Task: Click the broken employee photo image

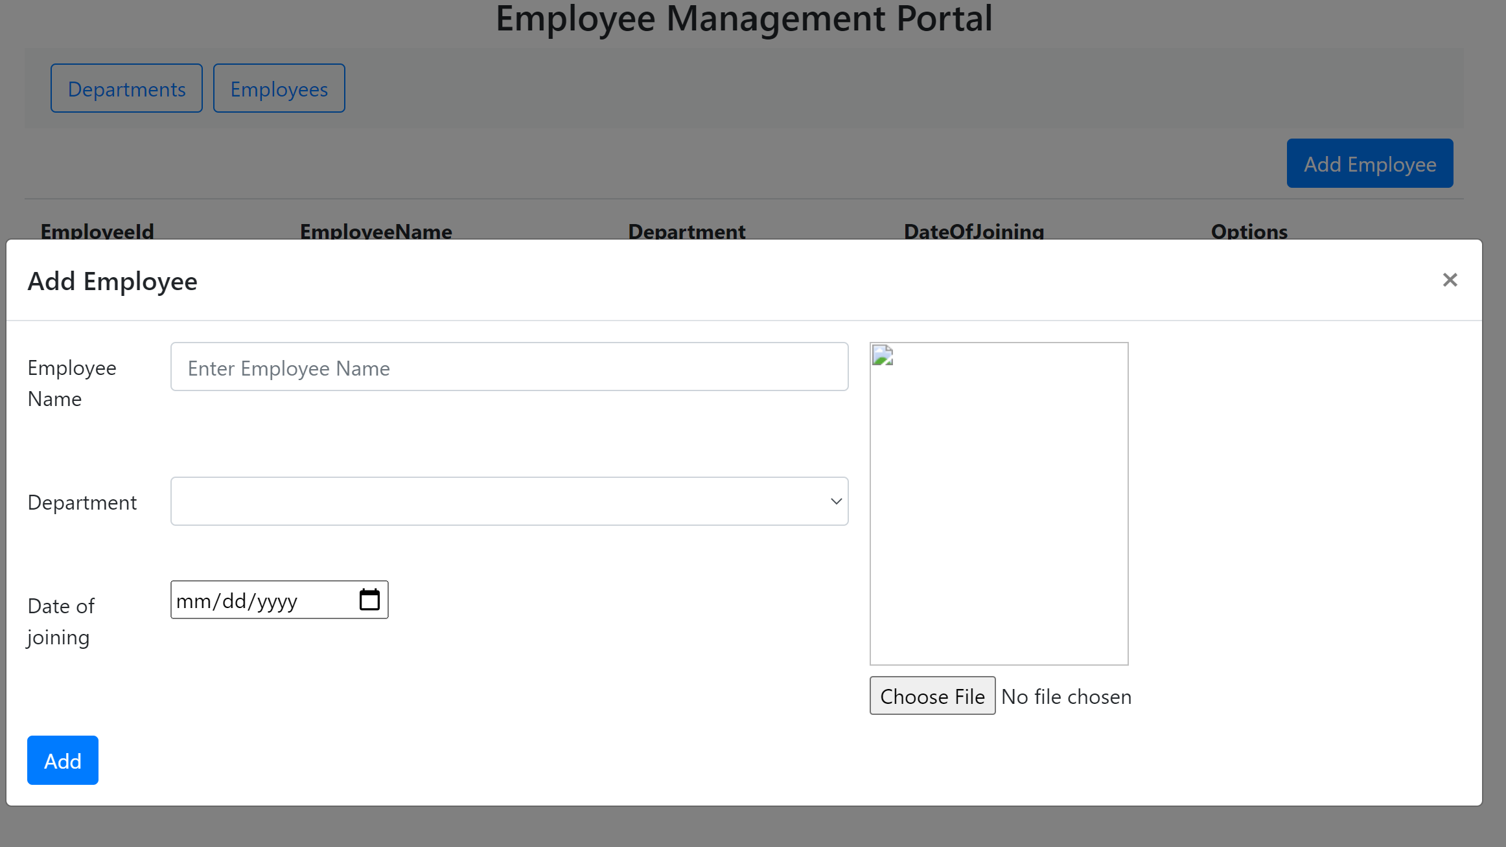Action: [x=999, y=503]
